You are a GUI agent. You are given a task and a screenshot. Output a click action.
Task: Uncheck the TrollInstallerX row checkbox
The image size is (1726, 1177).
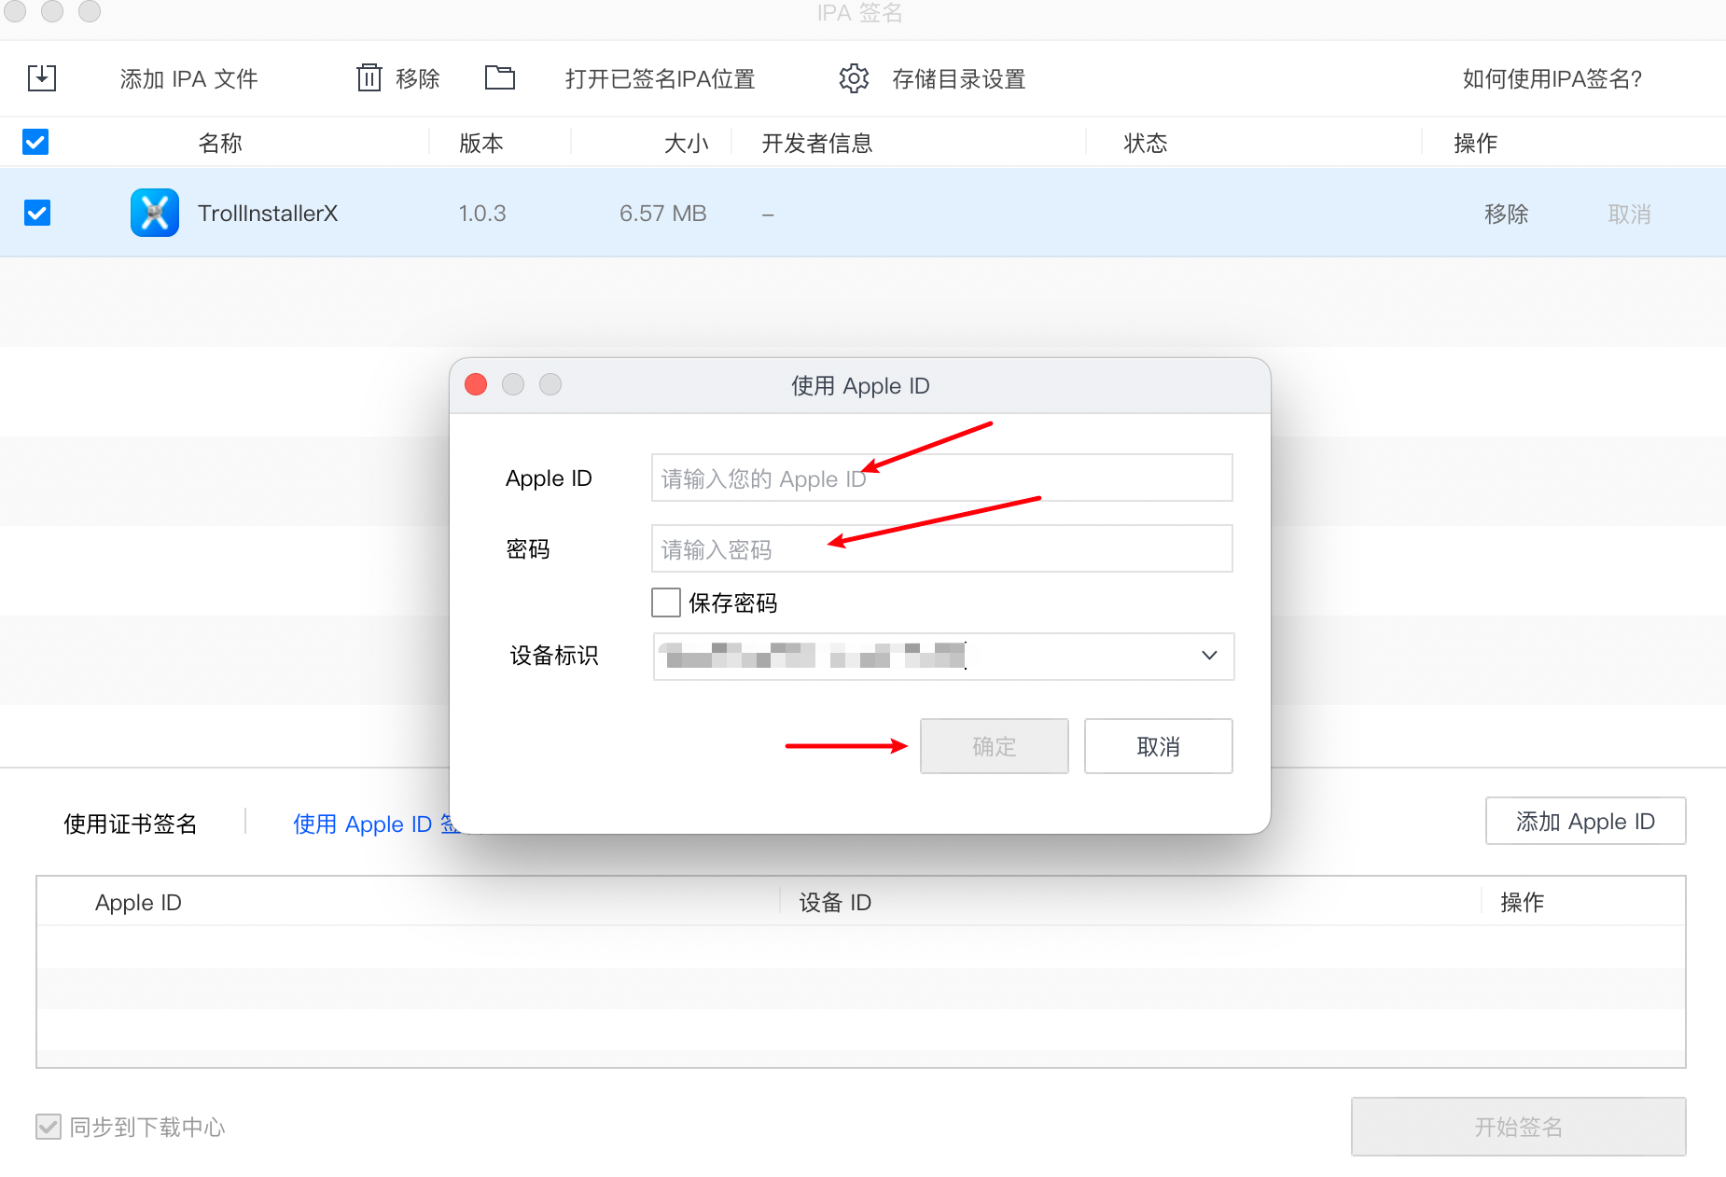coord(37,213)
